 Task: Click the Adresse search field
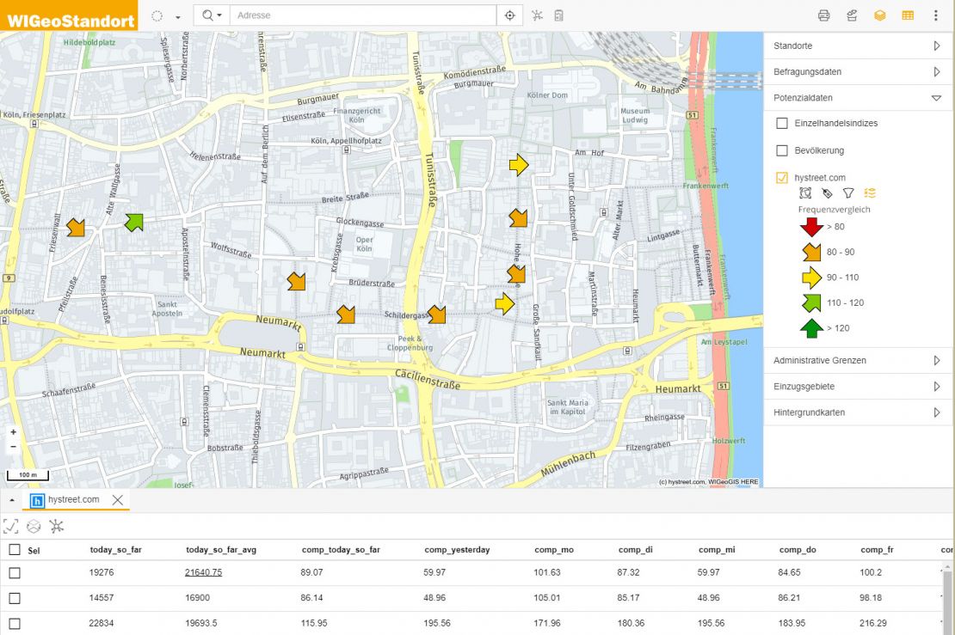click(363, 15)
